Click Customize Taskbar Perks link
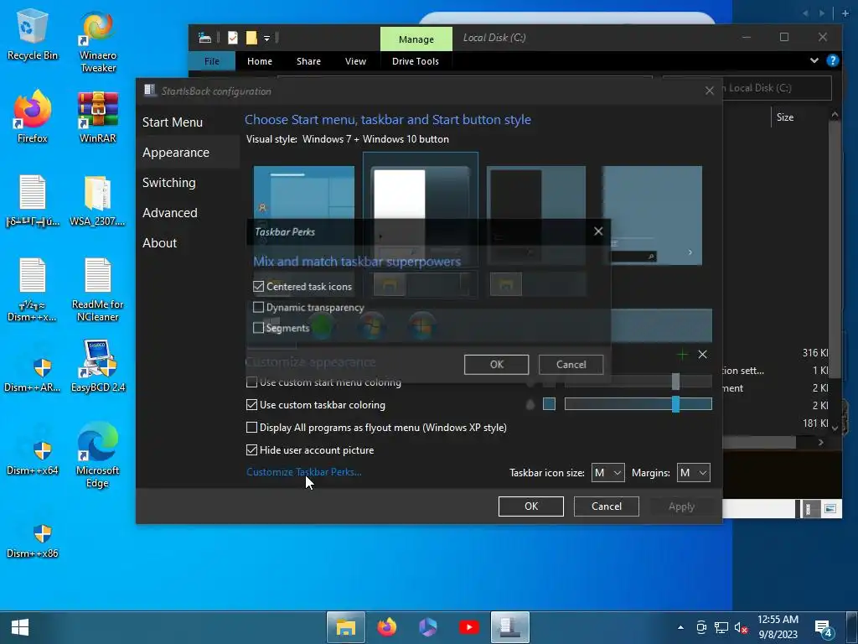858x644 pixels. point(303,471)
